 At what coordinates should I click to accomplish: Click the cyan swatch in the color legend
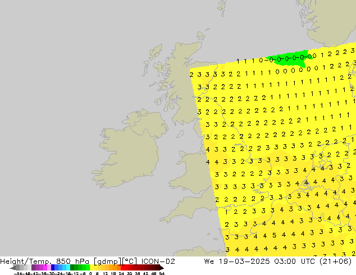click(68, 267)
